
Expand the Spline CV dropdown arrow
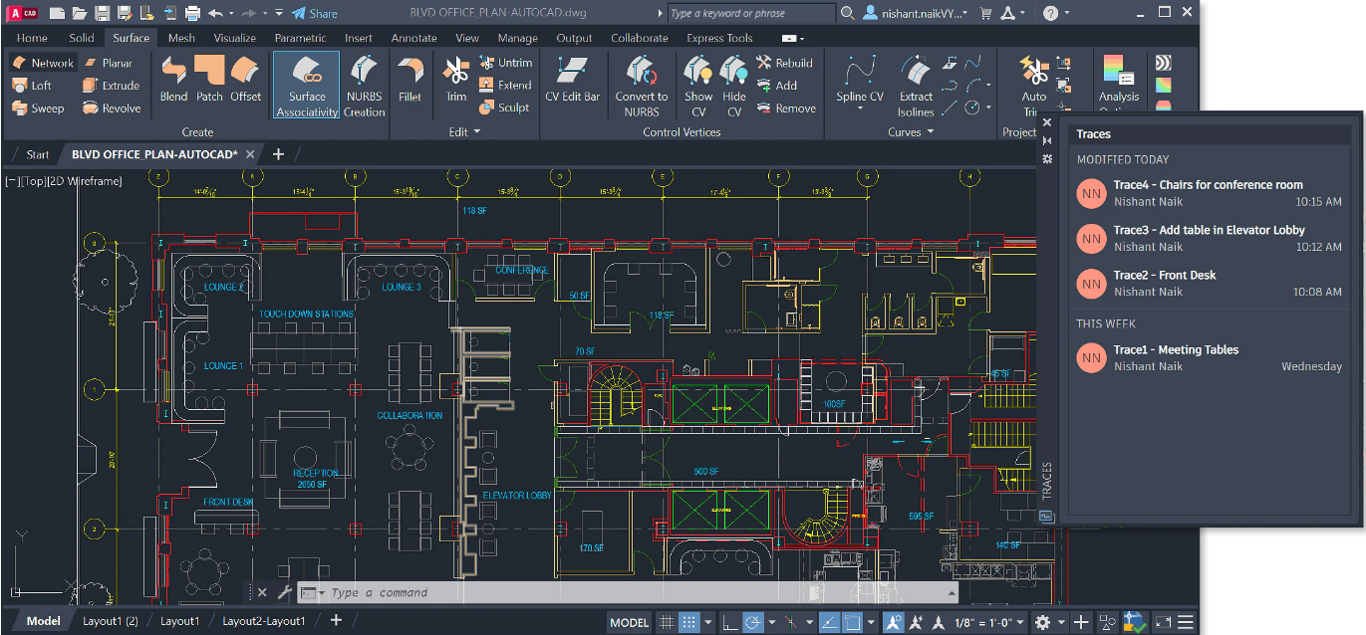point(860,109)
